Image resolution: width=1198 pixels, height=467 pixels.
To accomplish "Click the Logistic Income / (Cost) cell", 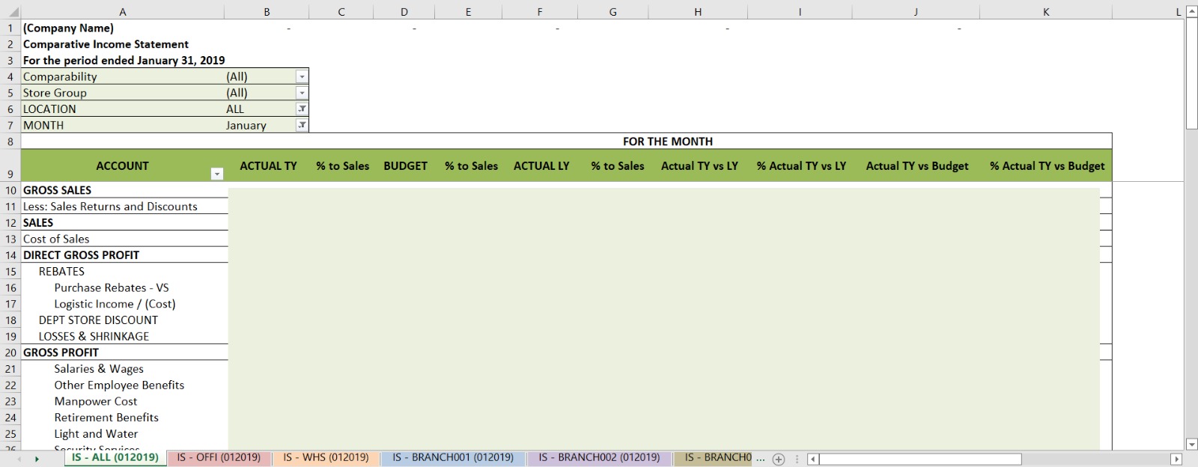I will click(115, 304).
